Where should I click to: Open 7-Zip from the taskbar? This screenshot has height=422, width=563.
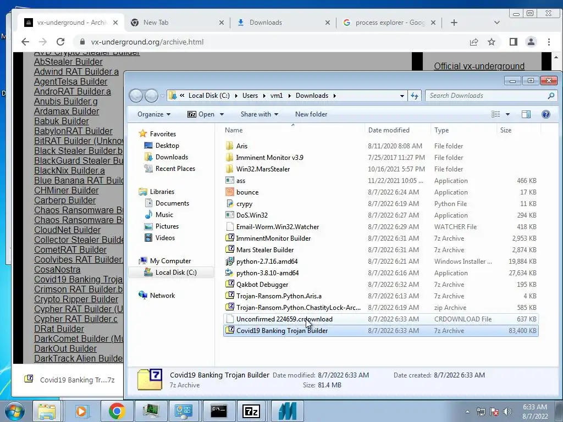(x=251, y=411)
